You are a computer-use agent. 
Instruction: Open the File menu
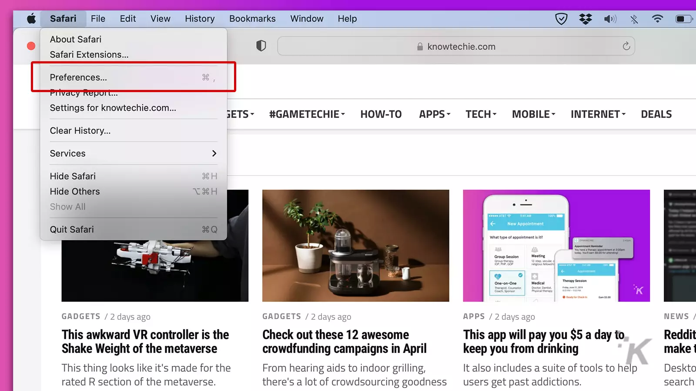98,19
